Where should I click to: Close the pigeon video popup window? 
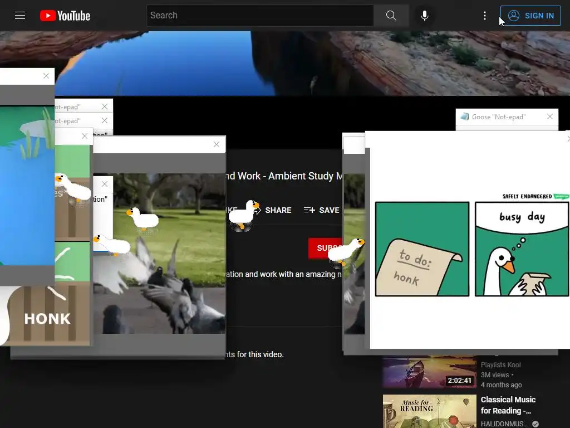(217, 144)
